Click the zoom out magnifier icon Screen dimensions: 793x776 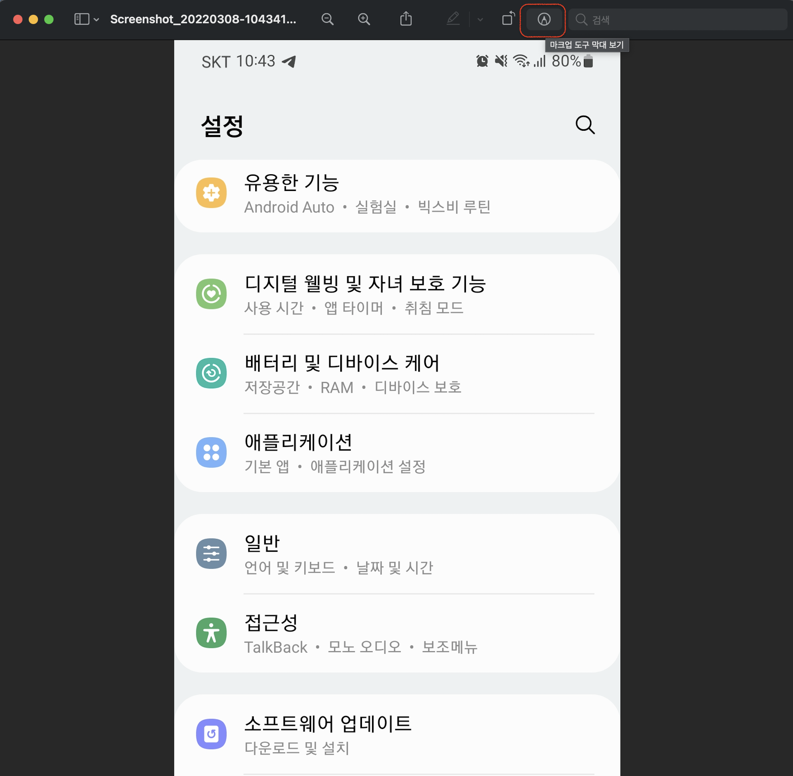tap(327, 19)
